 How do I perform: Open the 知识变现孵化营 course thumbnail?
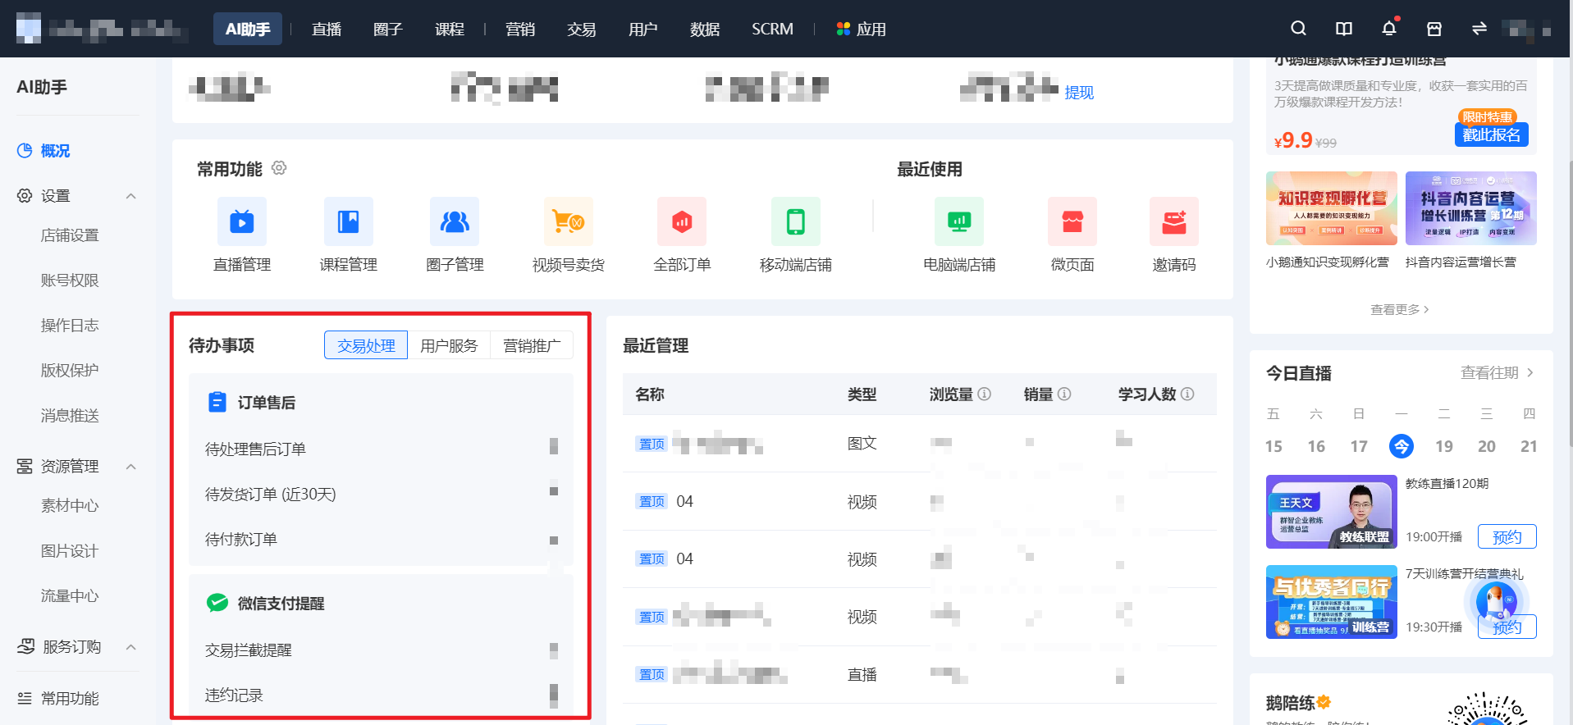[1331, 208]
